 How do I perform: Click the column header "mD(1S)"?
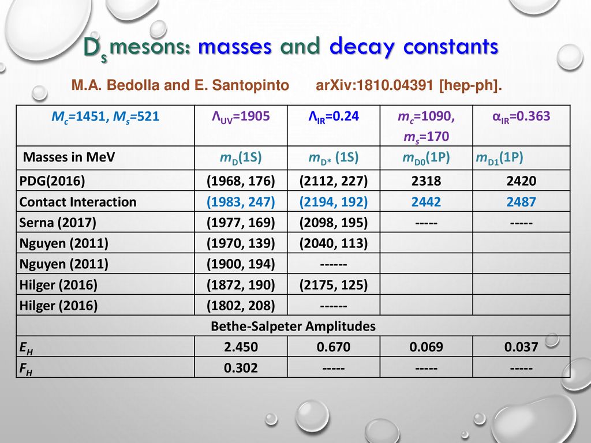(241, 157)
